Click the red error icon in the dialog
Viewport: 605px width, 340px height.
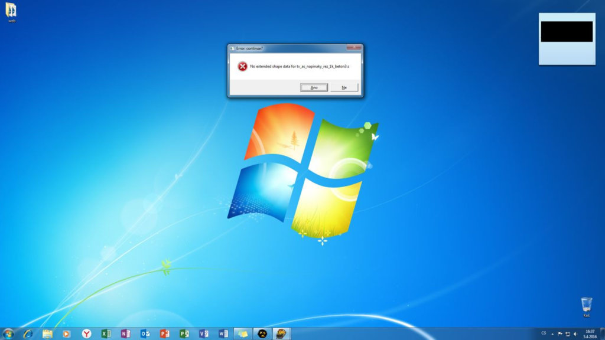pos(242,66)
